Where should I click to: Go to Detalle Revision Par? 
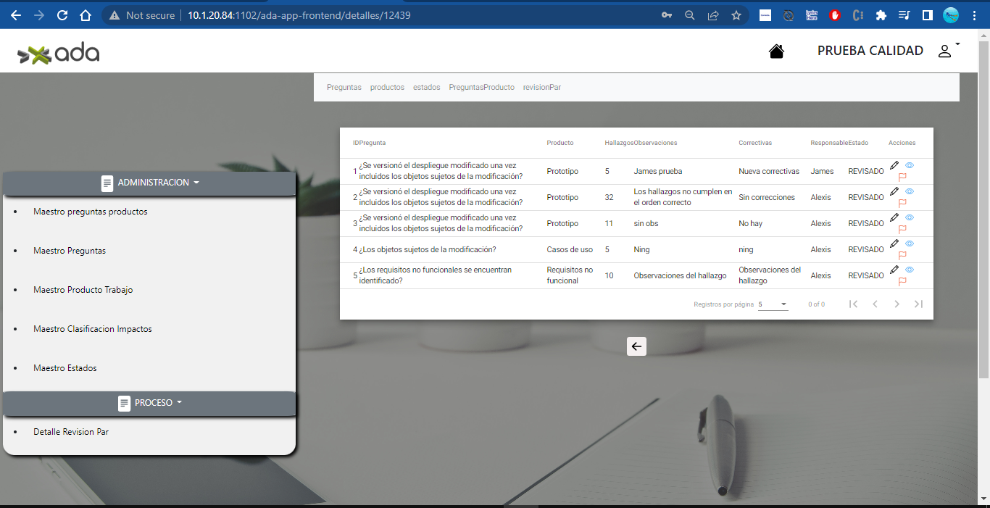(71, 432)
